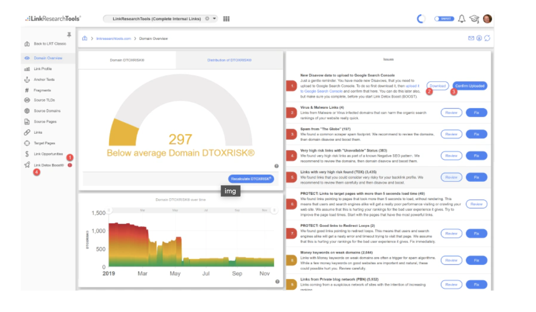Open Source Pages in sidebar
This screenshot has height=312, width=536.
click(x=45, y=122)
